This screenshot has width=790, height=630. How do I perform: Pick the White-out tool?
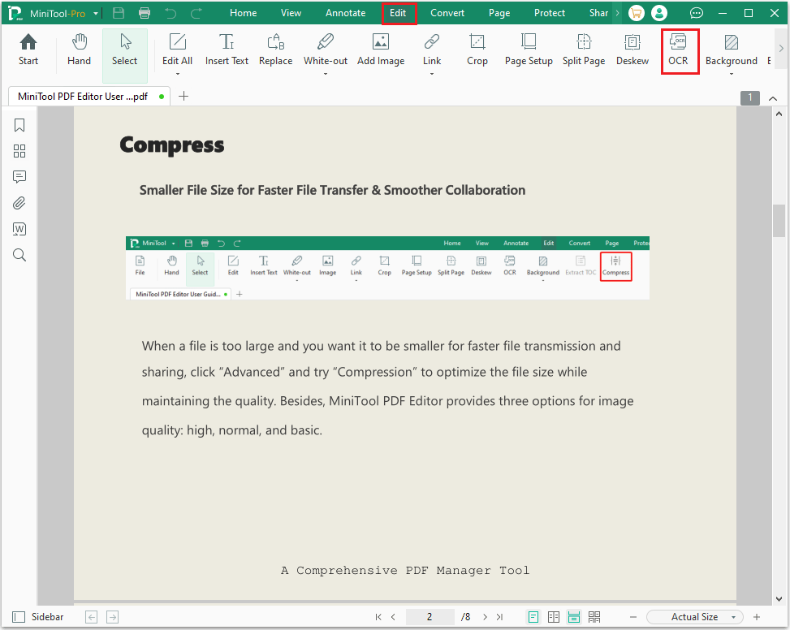(x=326, y=50)
